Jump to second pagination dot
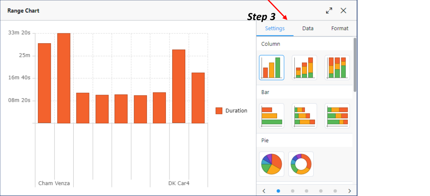430x196 pixels. 292,191
